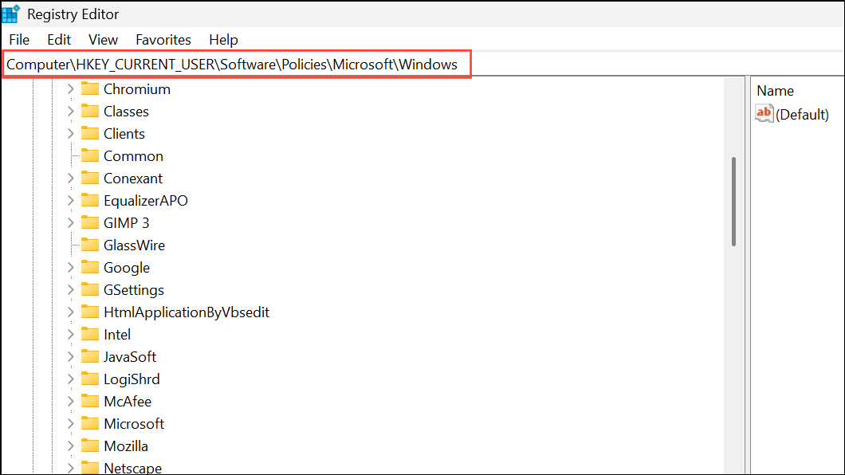Click the Intel folder icon
The height and width of the screenshot is (475, 845).
pyautogui.click(x=90, y=335)
